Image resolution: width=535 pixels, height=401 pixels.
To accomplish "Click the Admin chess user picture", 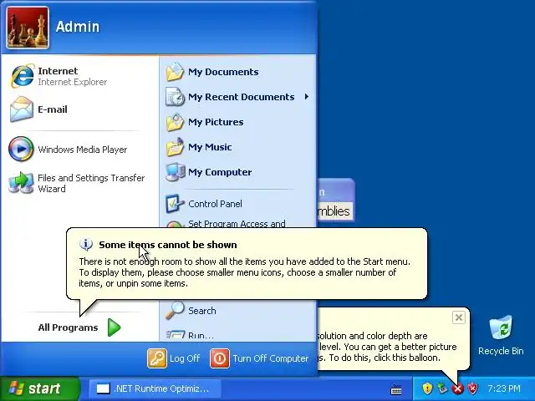I will [28, 28].
